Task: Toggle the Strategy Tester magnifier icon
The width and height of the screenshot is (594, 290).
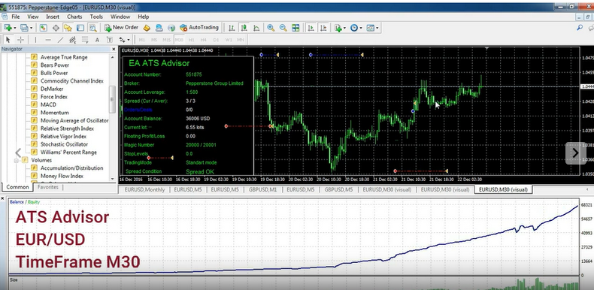Action: [92, 28]
